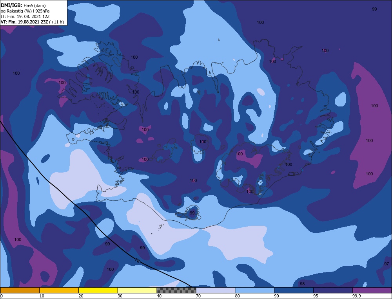Click the '95' legend tick label
This screenshot has height=299, width=392.
[316, 296]
